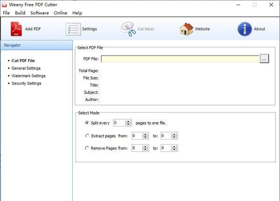280x201 pixels.
Task: Click the Remove Pages from number field
Action: 137,148
